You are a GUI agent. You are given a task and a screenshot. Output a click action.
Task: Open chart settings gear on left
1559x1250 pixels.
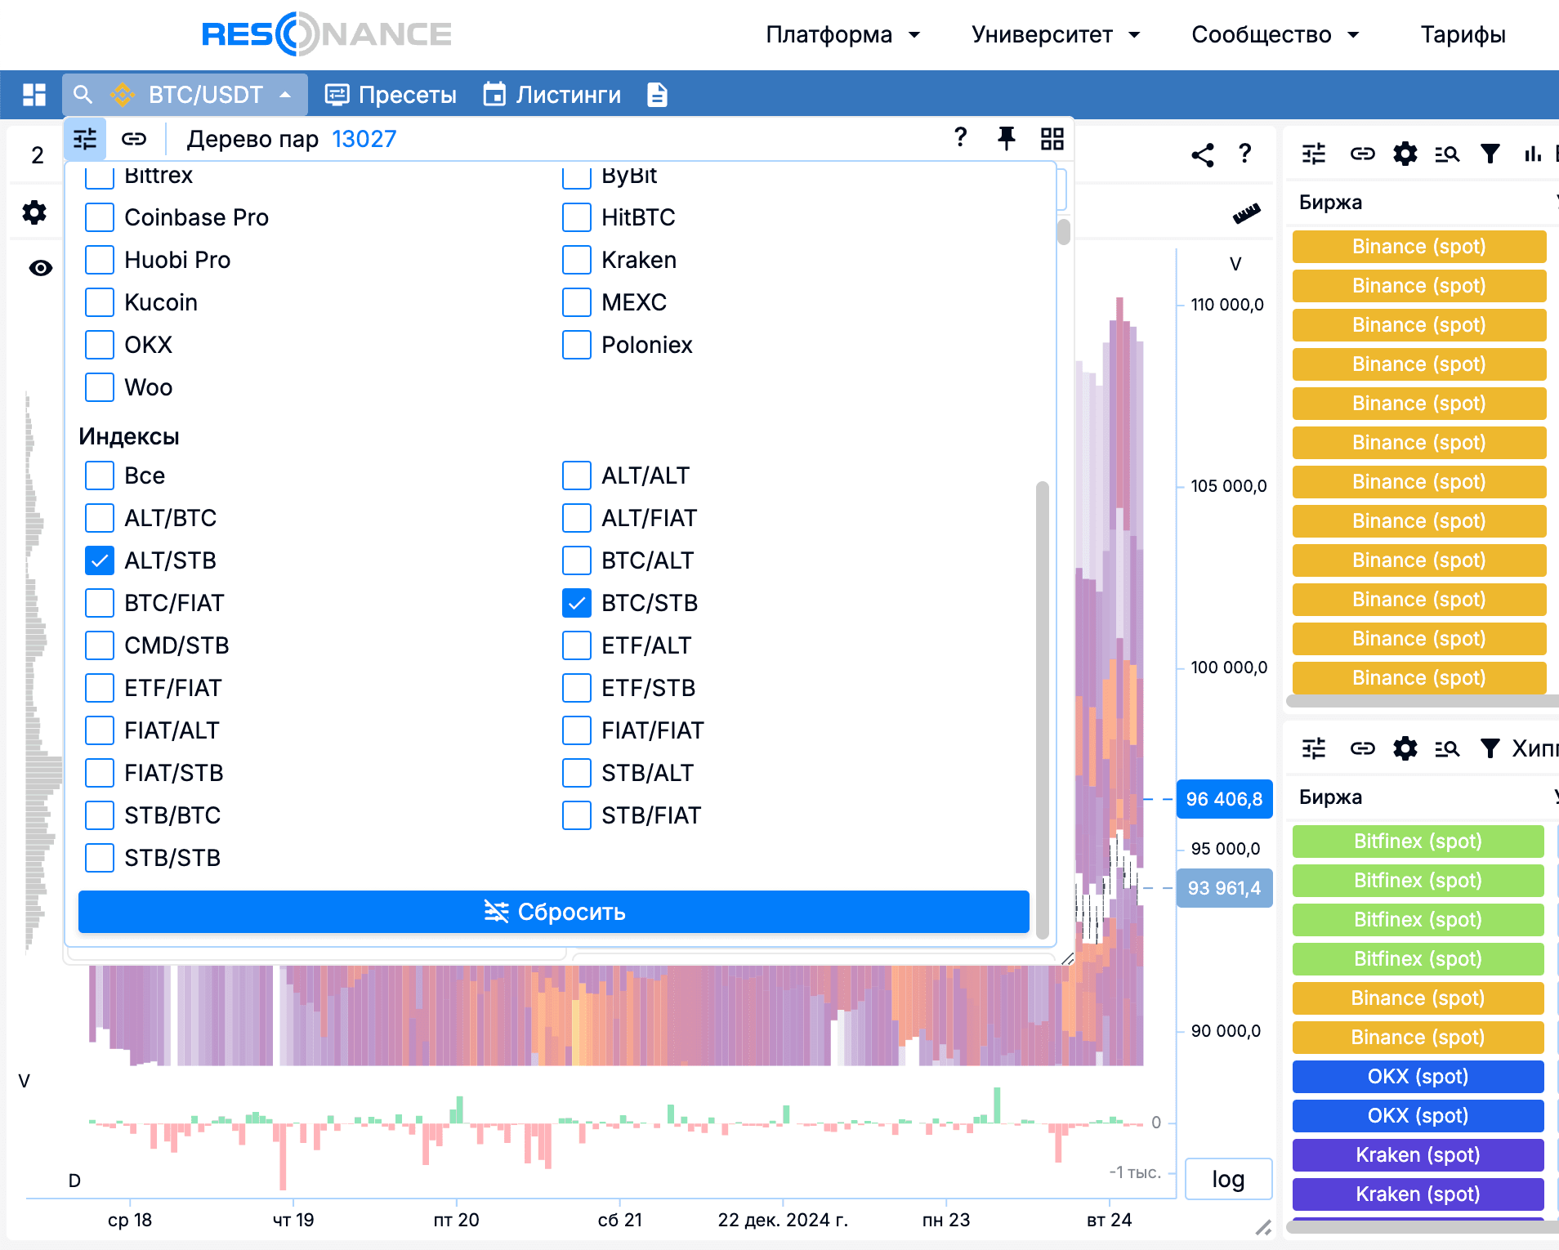click(x=34, y=213)
